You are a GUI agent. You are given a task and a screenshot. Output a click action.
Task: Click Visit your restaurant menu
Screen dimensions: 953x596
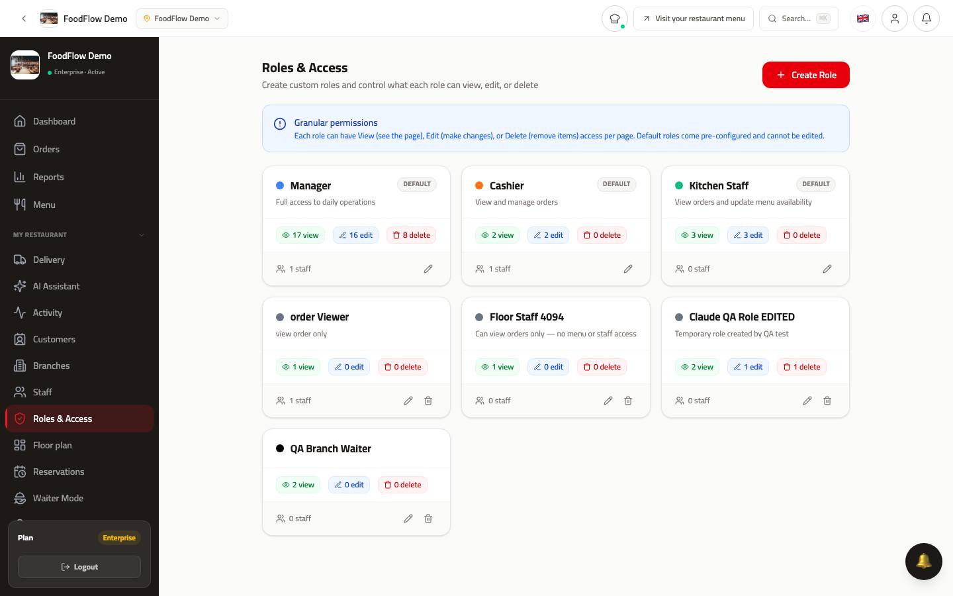click(694, 19)
